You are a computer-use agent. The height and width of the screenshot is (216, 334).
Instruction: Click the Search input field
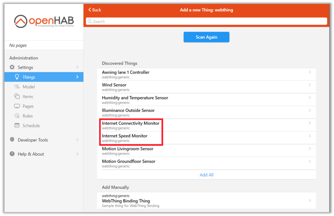tap(206, 21)
